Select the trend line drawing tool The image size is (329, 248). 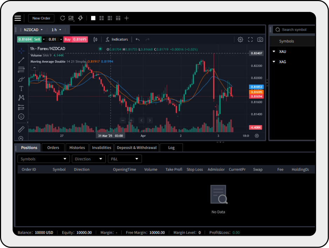click(x=21, y=60)
